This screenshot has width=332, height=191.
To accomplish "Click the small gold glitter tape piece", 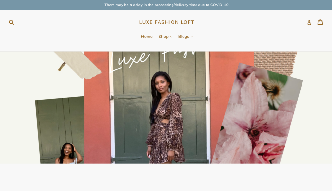I will (x=62, y=67).
